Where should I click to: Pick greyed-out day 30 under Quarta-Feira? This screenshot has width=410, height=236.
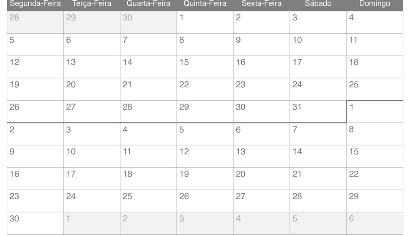148,22
